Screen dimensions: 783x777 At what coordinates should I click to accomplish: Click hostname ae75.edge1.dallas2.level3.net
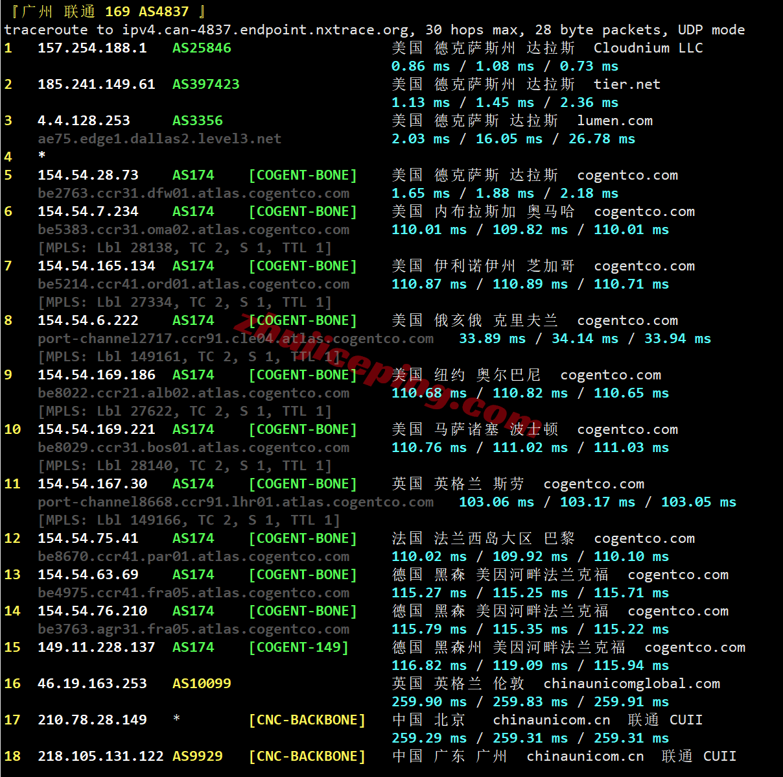click(159, 139)
